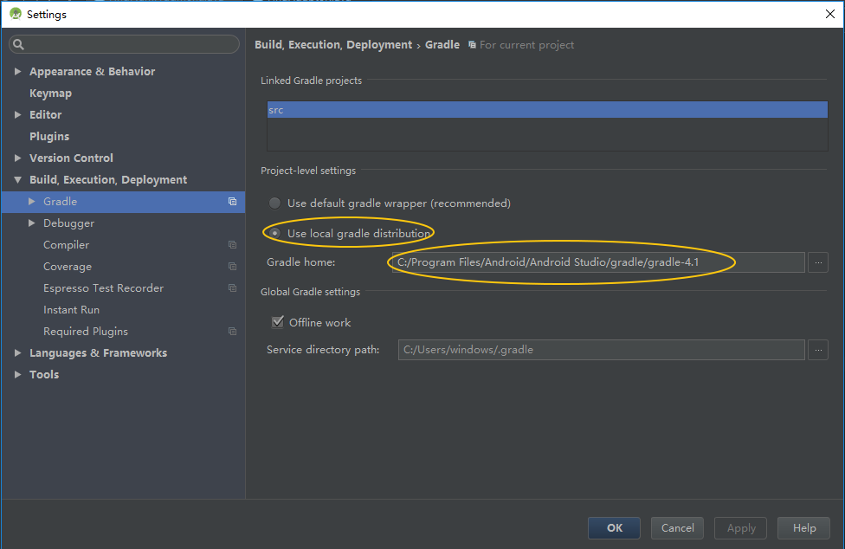Click the Service directory path field
The height and width of the screenshot is (549, 845).
[602, 350]
